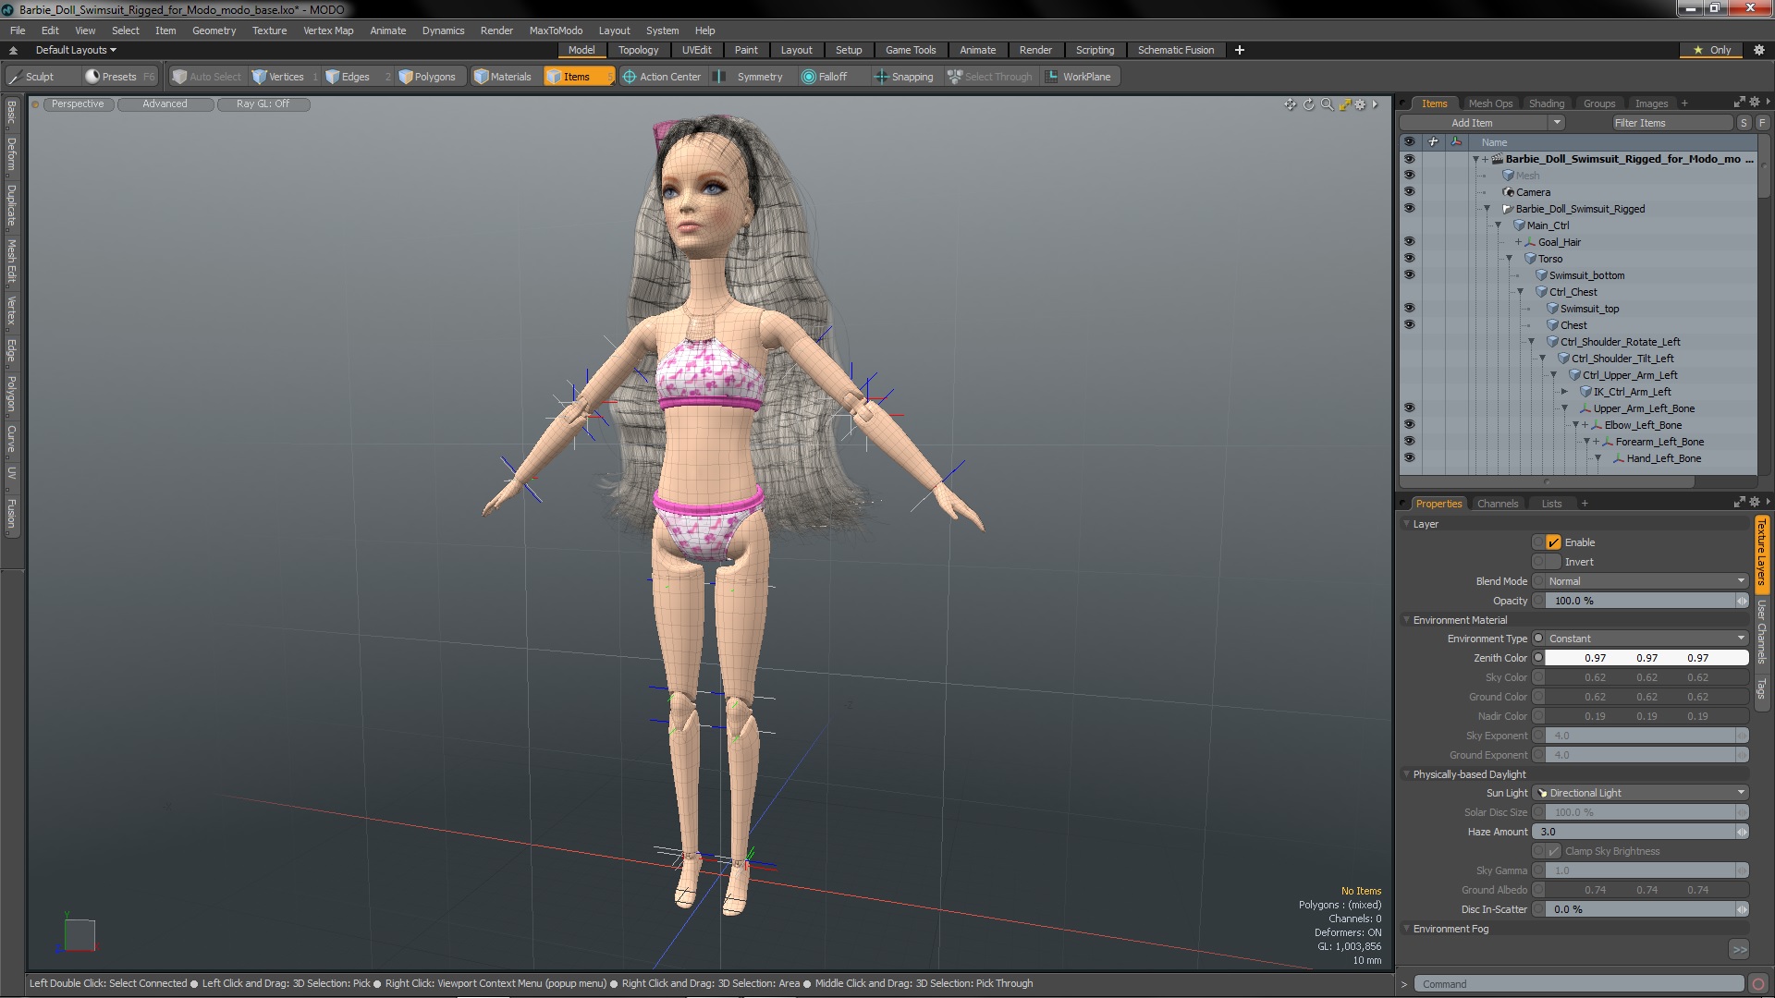This screenshot has width=1775, height=998.
Task: Open the Render menu in menu bar
Action: tap(496, 30)
